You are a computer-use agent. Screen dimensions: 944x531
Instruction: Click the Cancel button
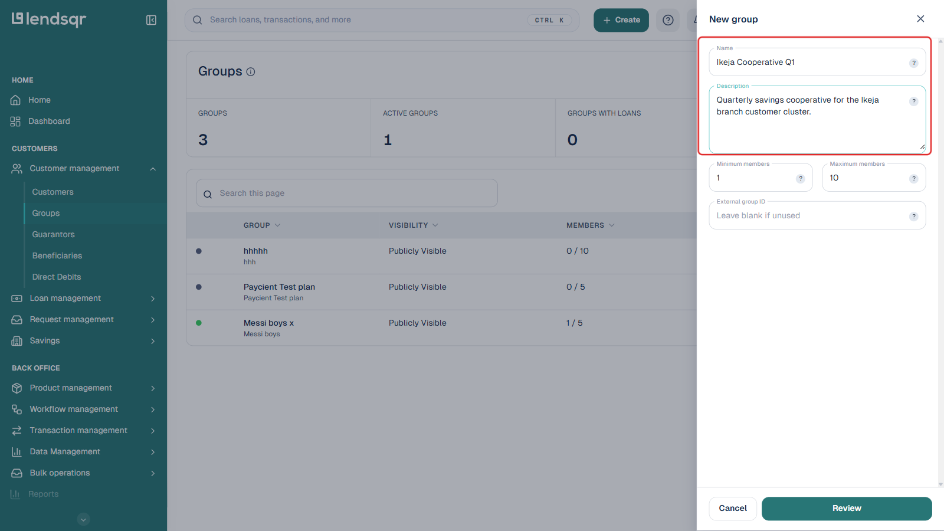(733, 509)
